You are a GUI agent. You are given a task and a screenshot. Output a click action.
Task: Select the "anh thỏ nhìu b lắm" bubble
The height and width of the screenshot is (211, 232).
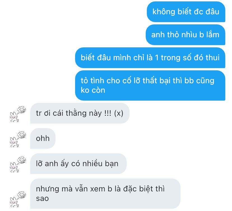[x=185, y=35]
